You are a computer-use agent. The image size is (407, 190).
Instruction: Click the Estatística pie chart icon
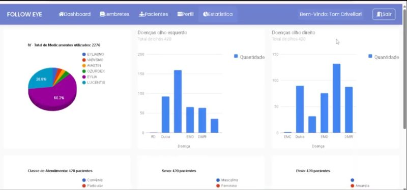206,14
